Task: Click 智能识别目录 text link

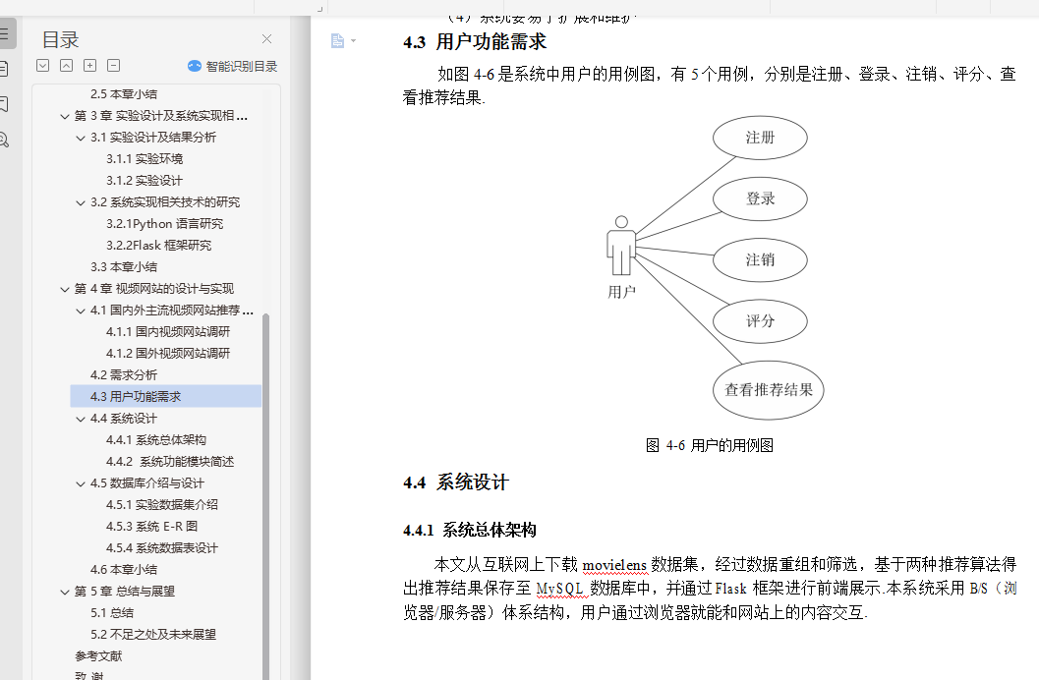Action: point(241,66)
